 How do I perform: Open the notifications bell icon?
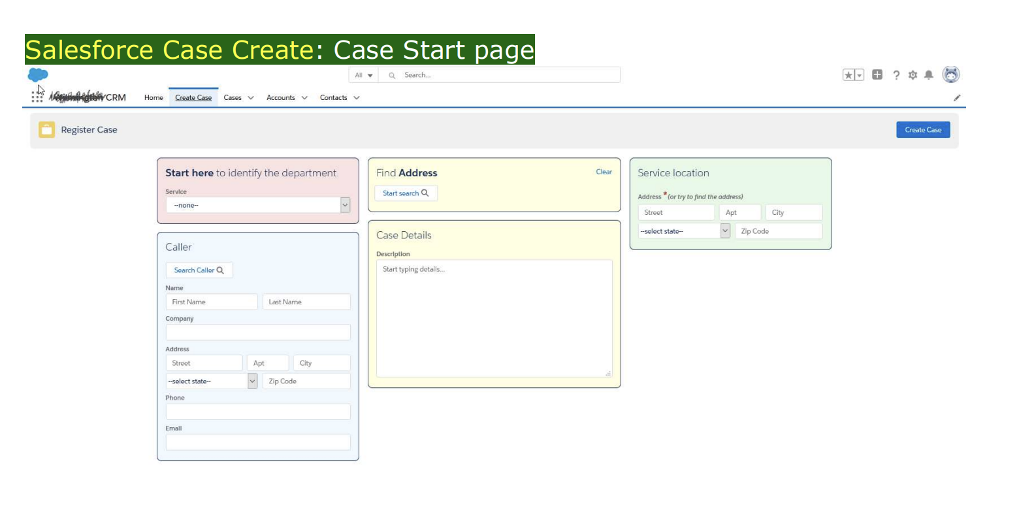tap(928, 75)
